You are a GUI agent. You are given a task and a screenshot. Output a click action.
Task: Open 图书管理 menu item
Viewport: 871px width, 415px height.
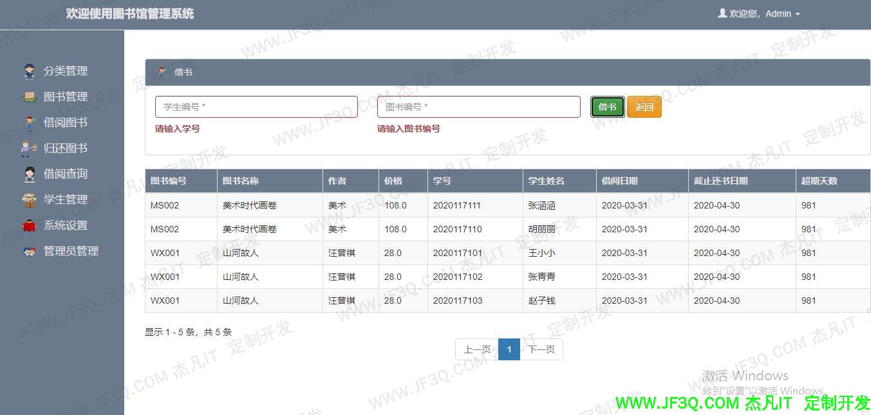[65, 97]
